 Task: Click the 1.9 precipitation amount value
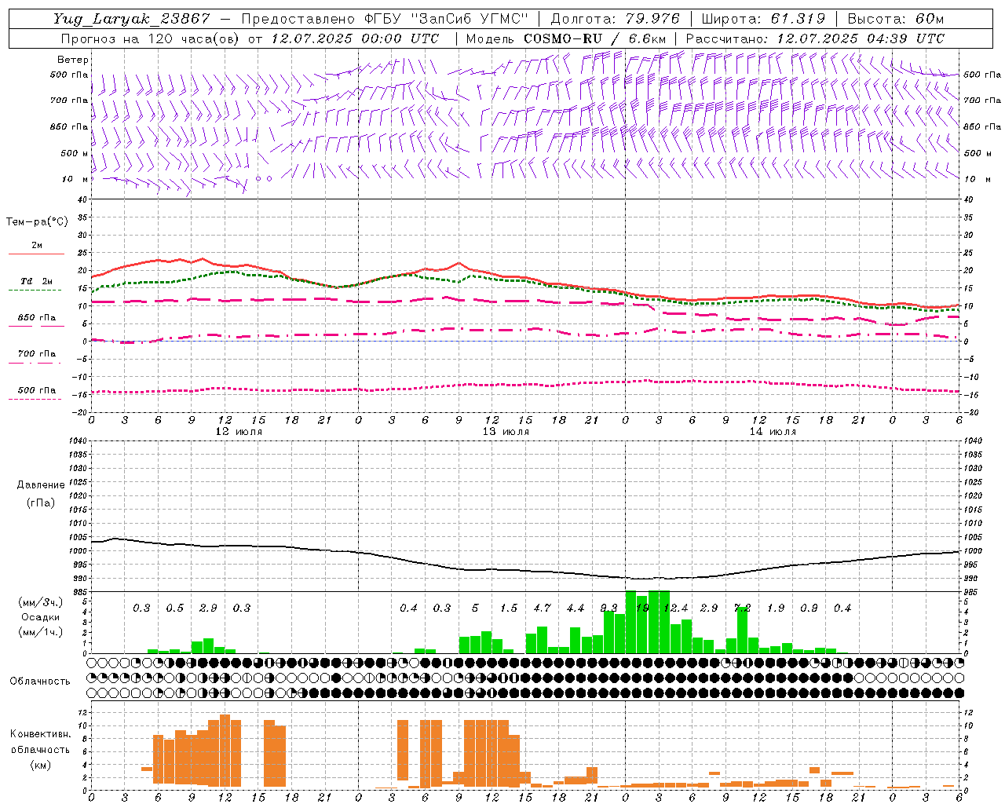pyautogui.click(x=776, y=608)
